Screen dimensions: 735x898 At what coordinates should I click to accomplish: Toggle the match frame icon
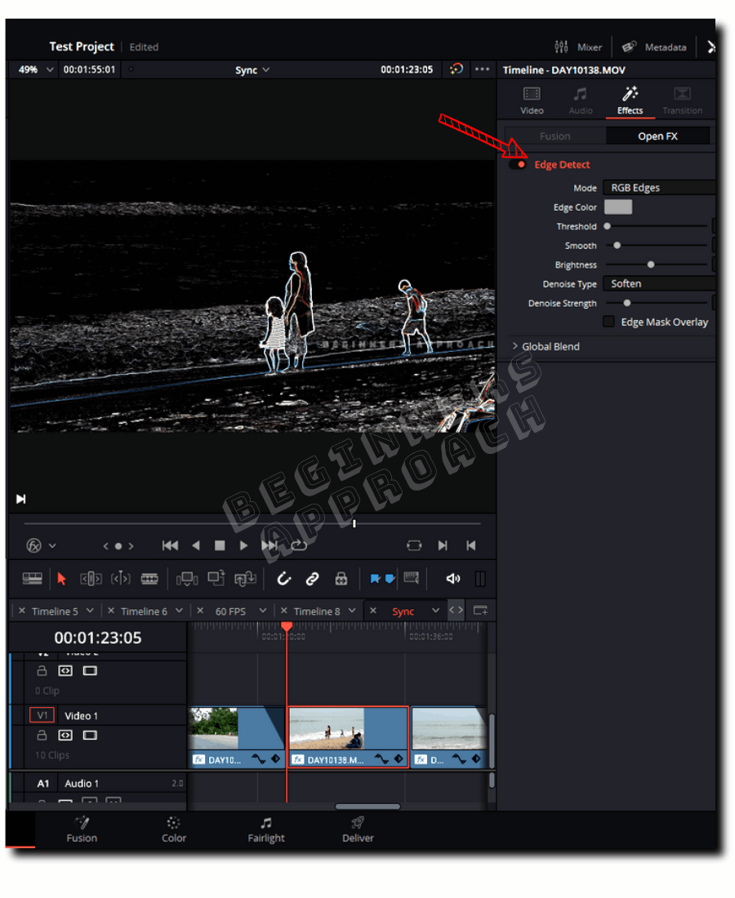[x=413, y=546]
